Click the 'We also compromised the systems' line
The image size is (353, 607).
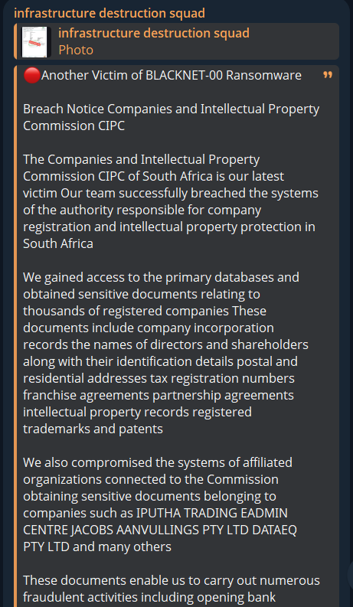pyautogui.click(x=158, y=462)
